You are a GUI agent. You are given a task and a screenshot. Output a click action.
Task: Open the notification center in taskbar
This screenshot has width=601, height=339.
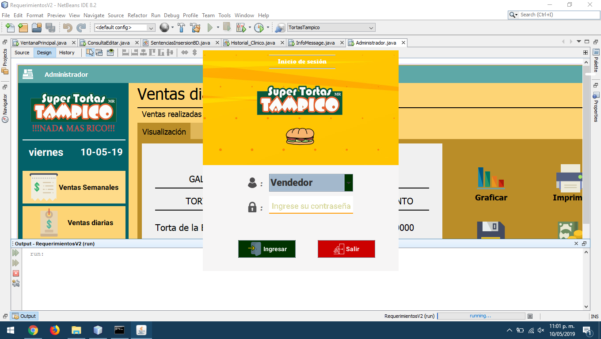(x=587, y=330)
